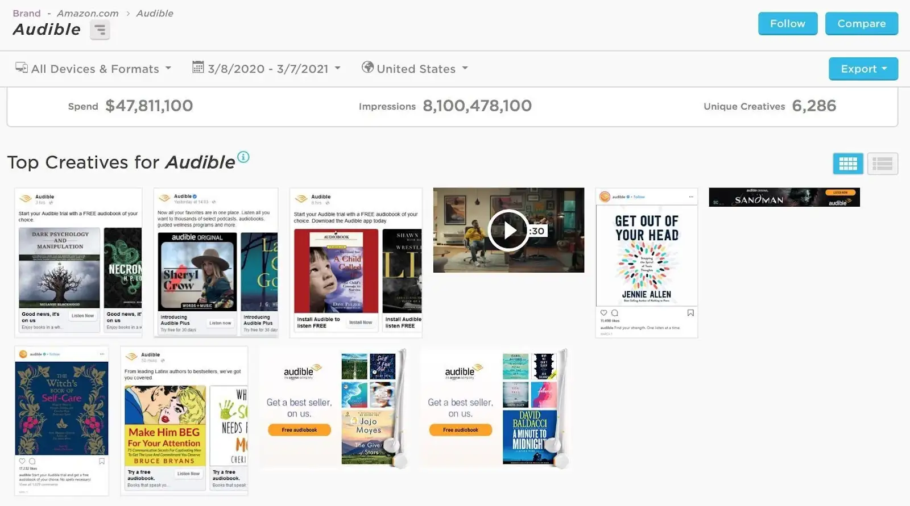
Task: Click heart icon on Witch's Book post
Action: (22, 461)
